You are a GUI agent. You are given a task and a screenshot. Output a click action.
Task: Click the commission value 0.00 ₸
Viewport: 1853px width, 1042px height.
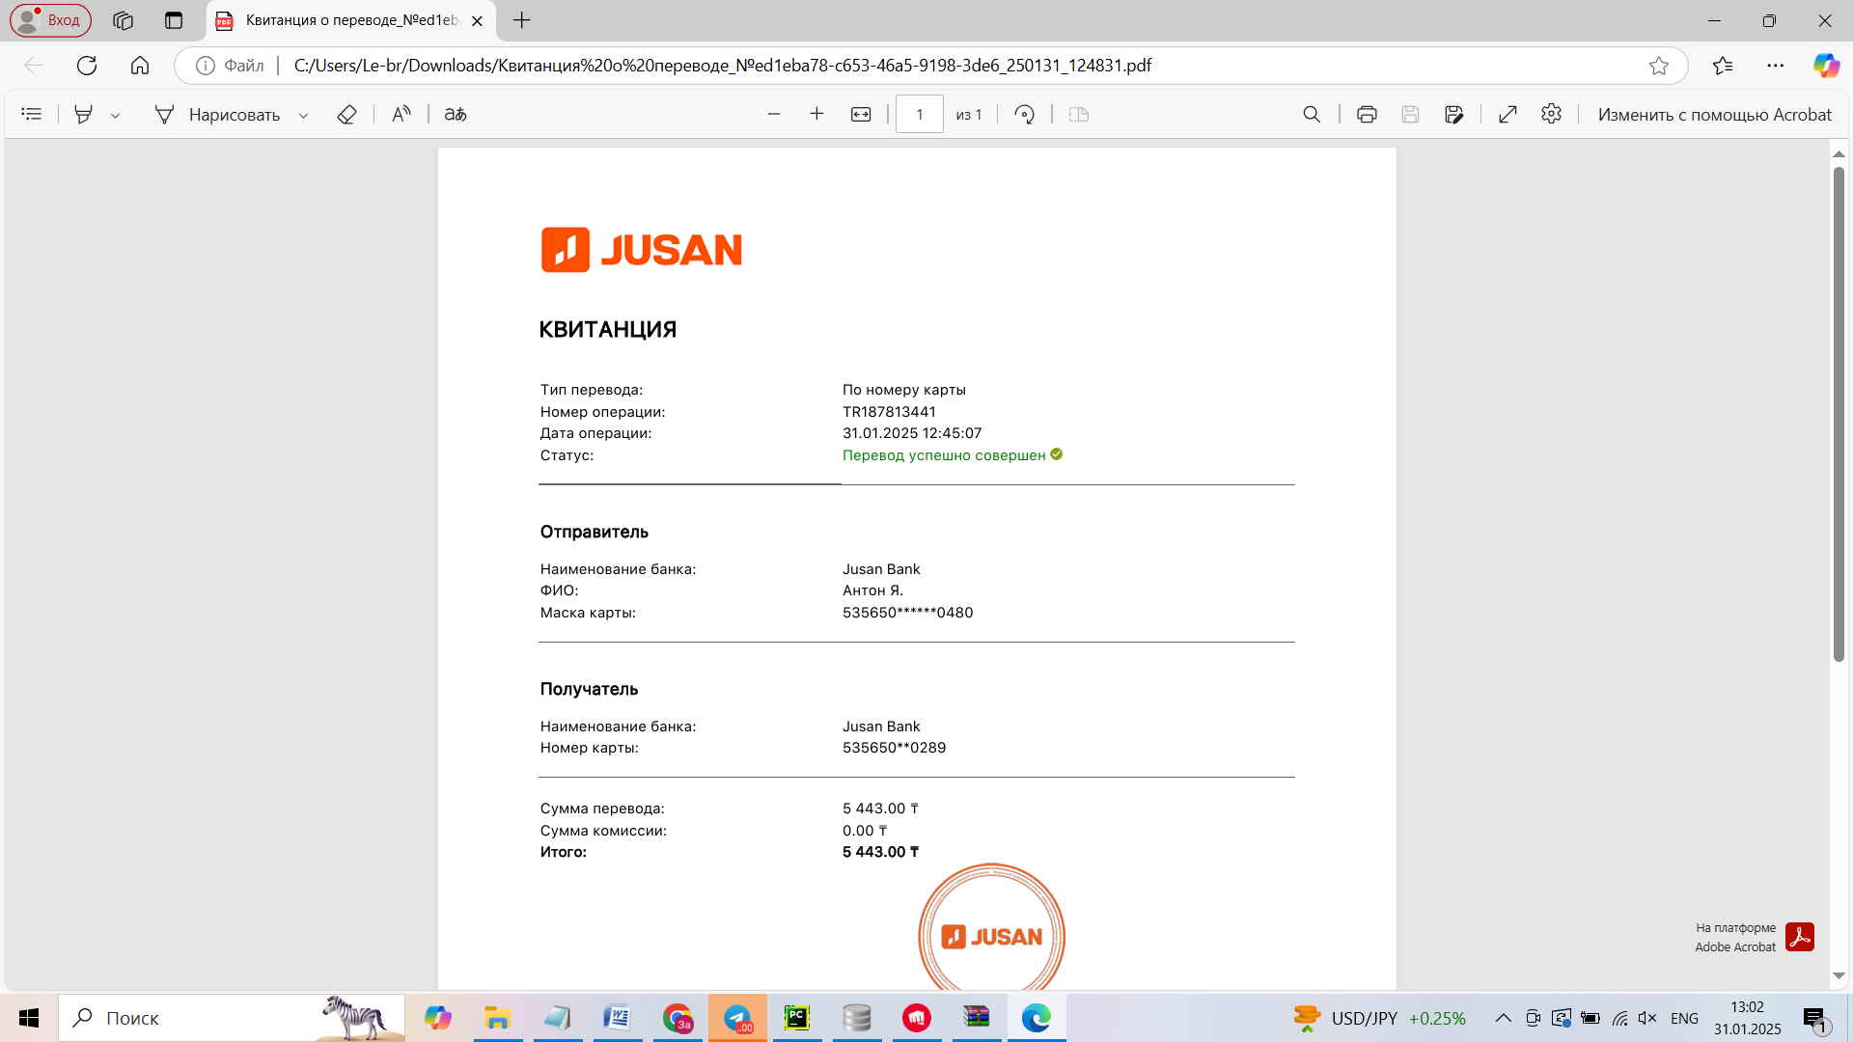coord(864,831)
